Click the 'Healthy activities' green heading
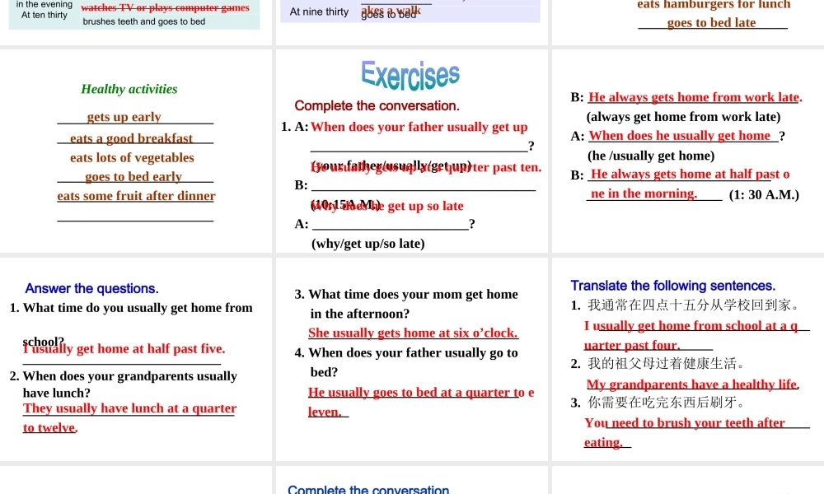Screen dimensions: 824x494 [x=129, y=89]
